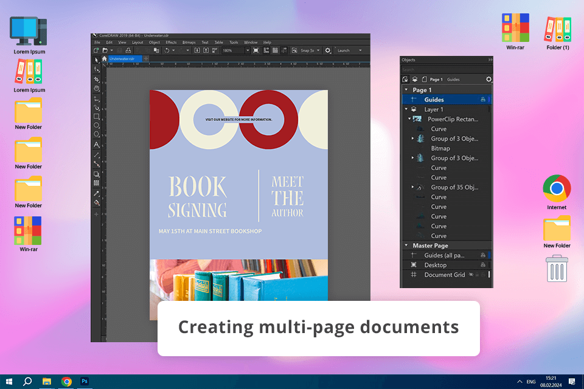The height and width of the screenshot is (389, 584).
Task: Click the Publish to cloud toolbar icon
Action: (x=128, y=50)
